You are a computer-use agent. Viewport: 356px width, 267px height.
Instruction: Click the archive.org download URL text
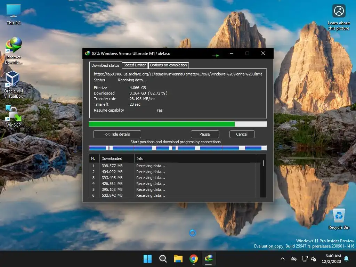(178, 74)
